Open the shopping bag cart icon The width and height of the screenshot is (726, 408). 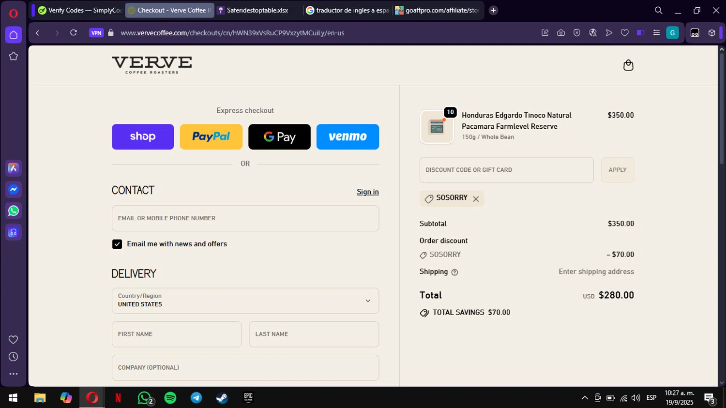tap(628, 65)
